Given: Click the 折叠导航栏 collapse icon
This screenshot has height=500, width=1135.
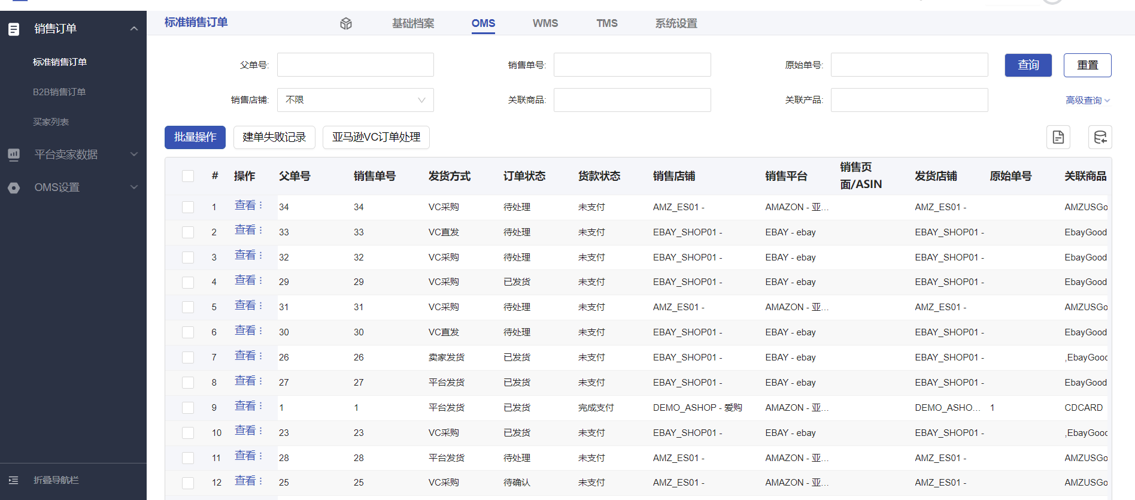Looking at the screenshot, I should pos(14,480).
